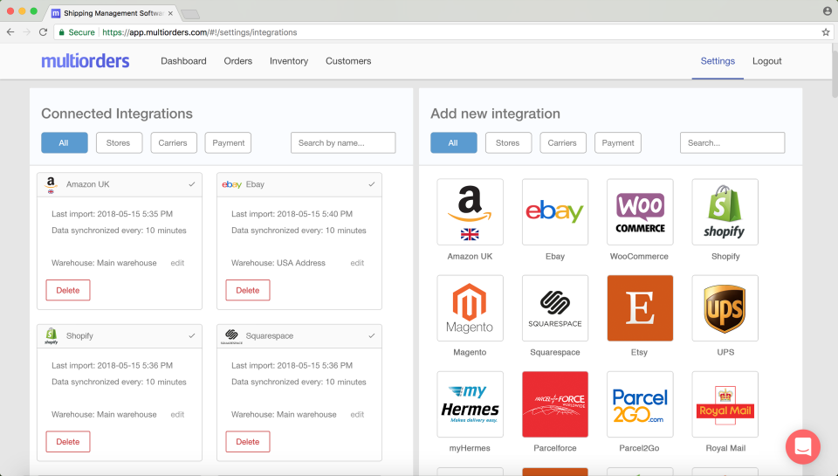
Task: Edit warehouse for Ebay
Action: pos(357,263)
